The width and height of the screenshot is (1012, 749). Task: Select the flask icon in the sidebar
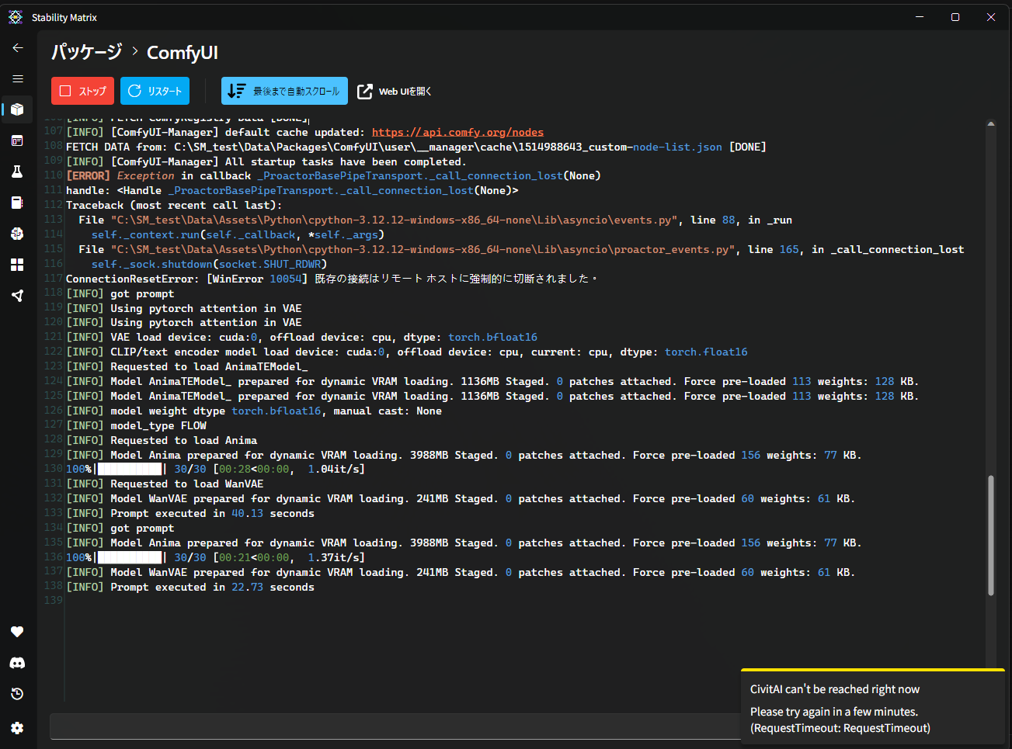[x=17, y=172]
